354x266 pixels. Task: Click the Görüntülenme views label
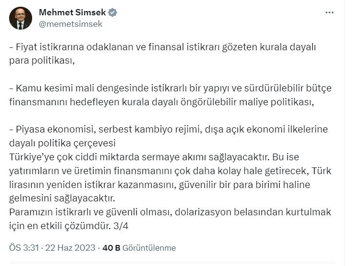[149, 248]
